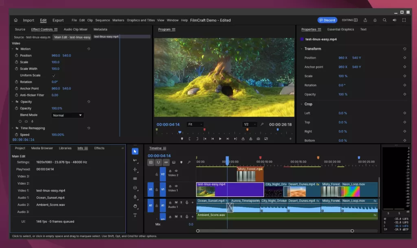
Task: Click Mark Out bracket in Program monitor
Action: (x=197, y=139)
